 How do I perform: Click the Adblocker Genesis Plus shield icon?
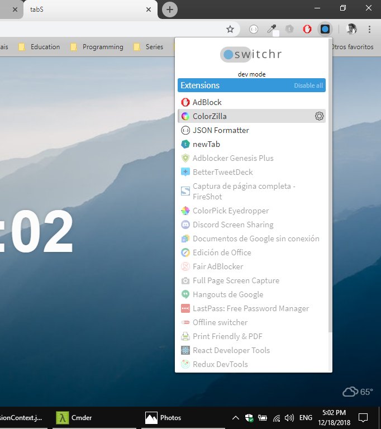click(x=185, y=158)
